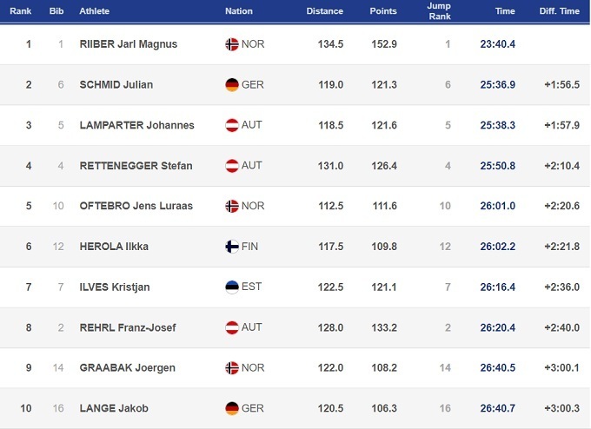Select athlete HEROLA Ilkka
The image size is (591, 429).
tap(114, 247)
